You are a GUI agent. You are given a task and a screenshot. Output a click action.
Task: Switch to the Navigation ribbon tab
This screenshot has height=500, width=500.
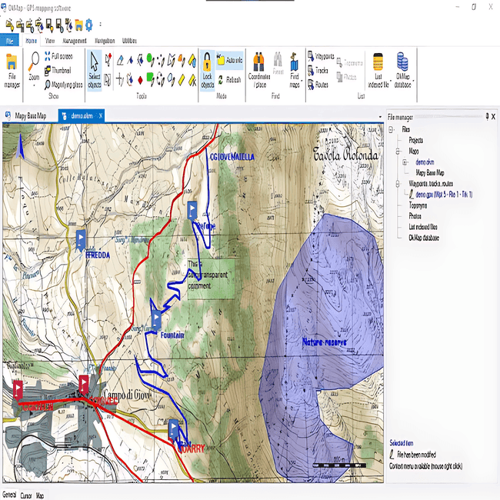pos(105,41)
